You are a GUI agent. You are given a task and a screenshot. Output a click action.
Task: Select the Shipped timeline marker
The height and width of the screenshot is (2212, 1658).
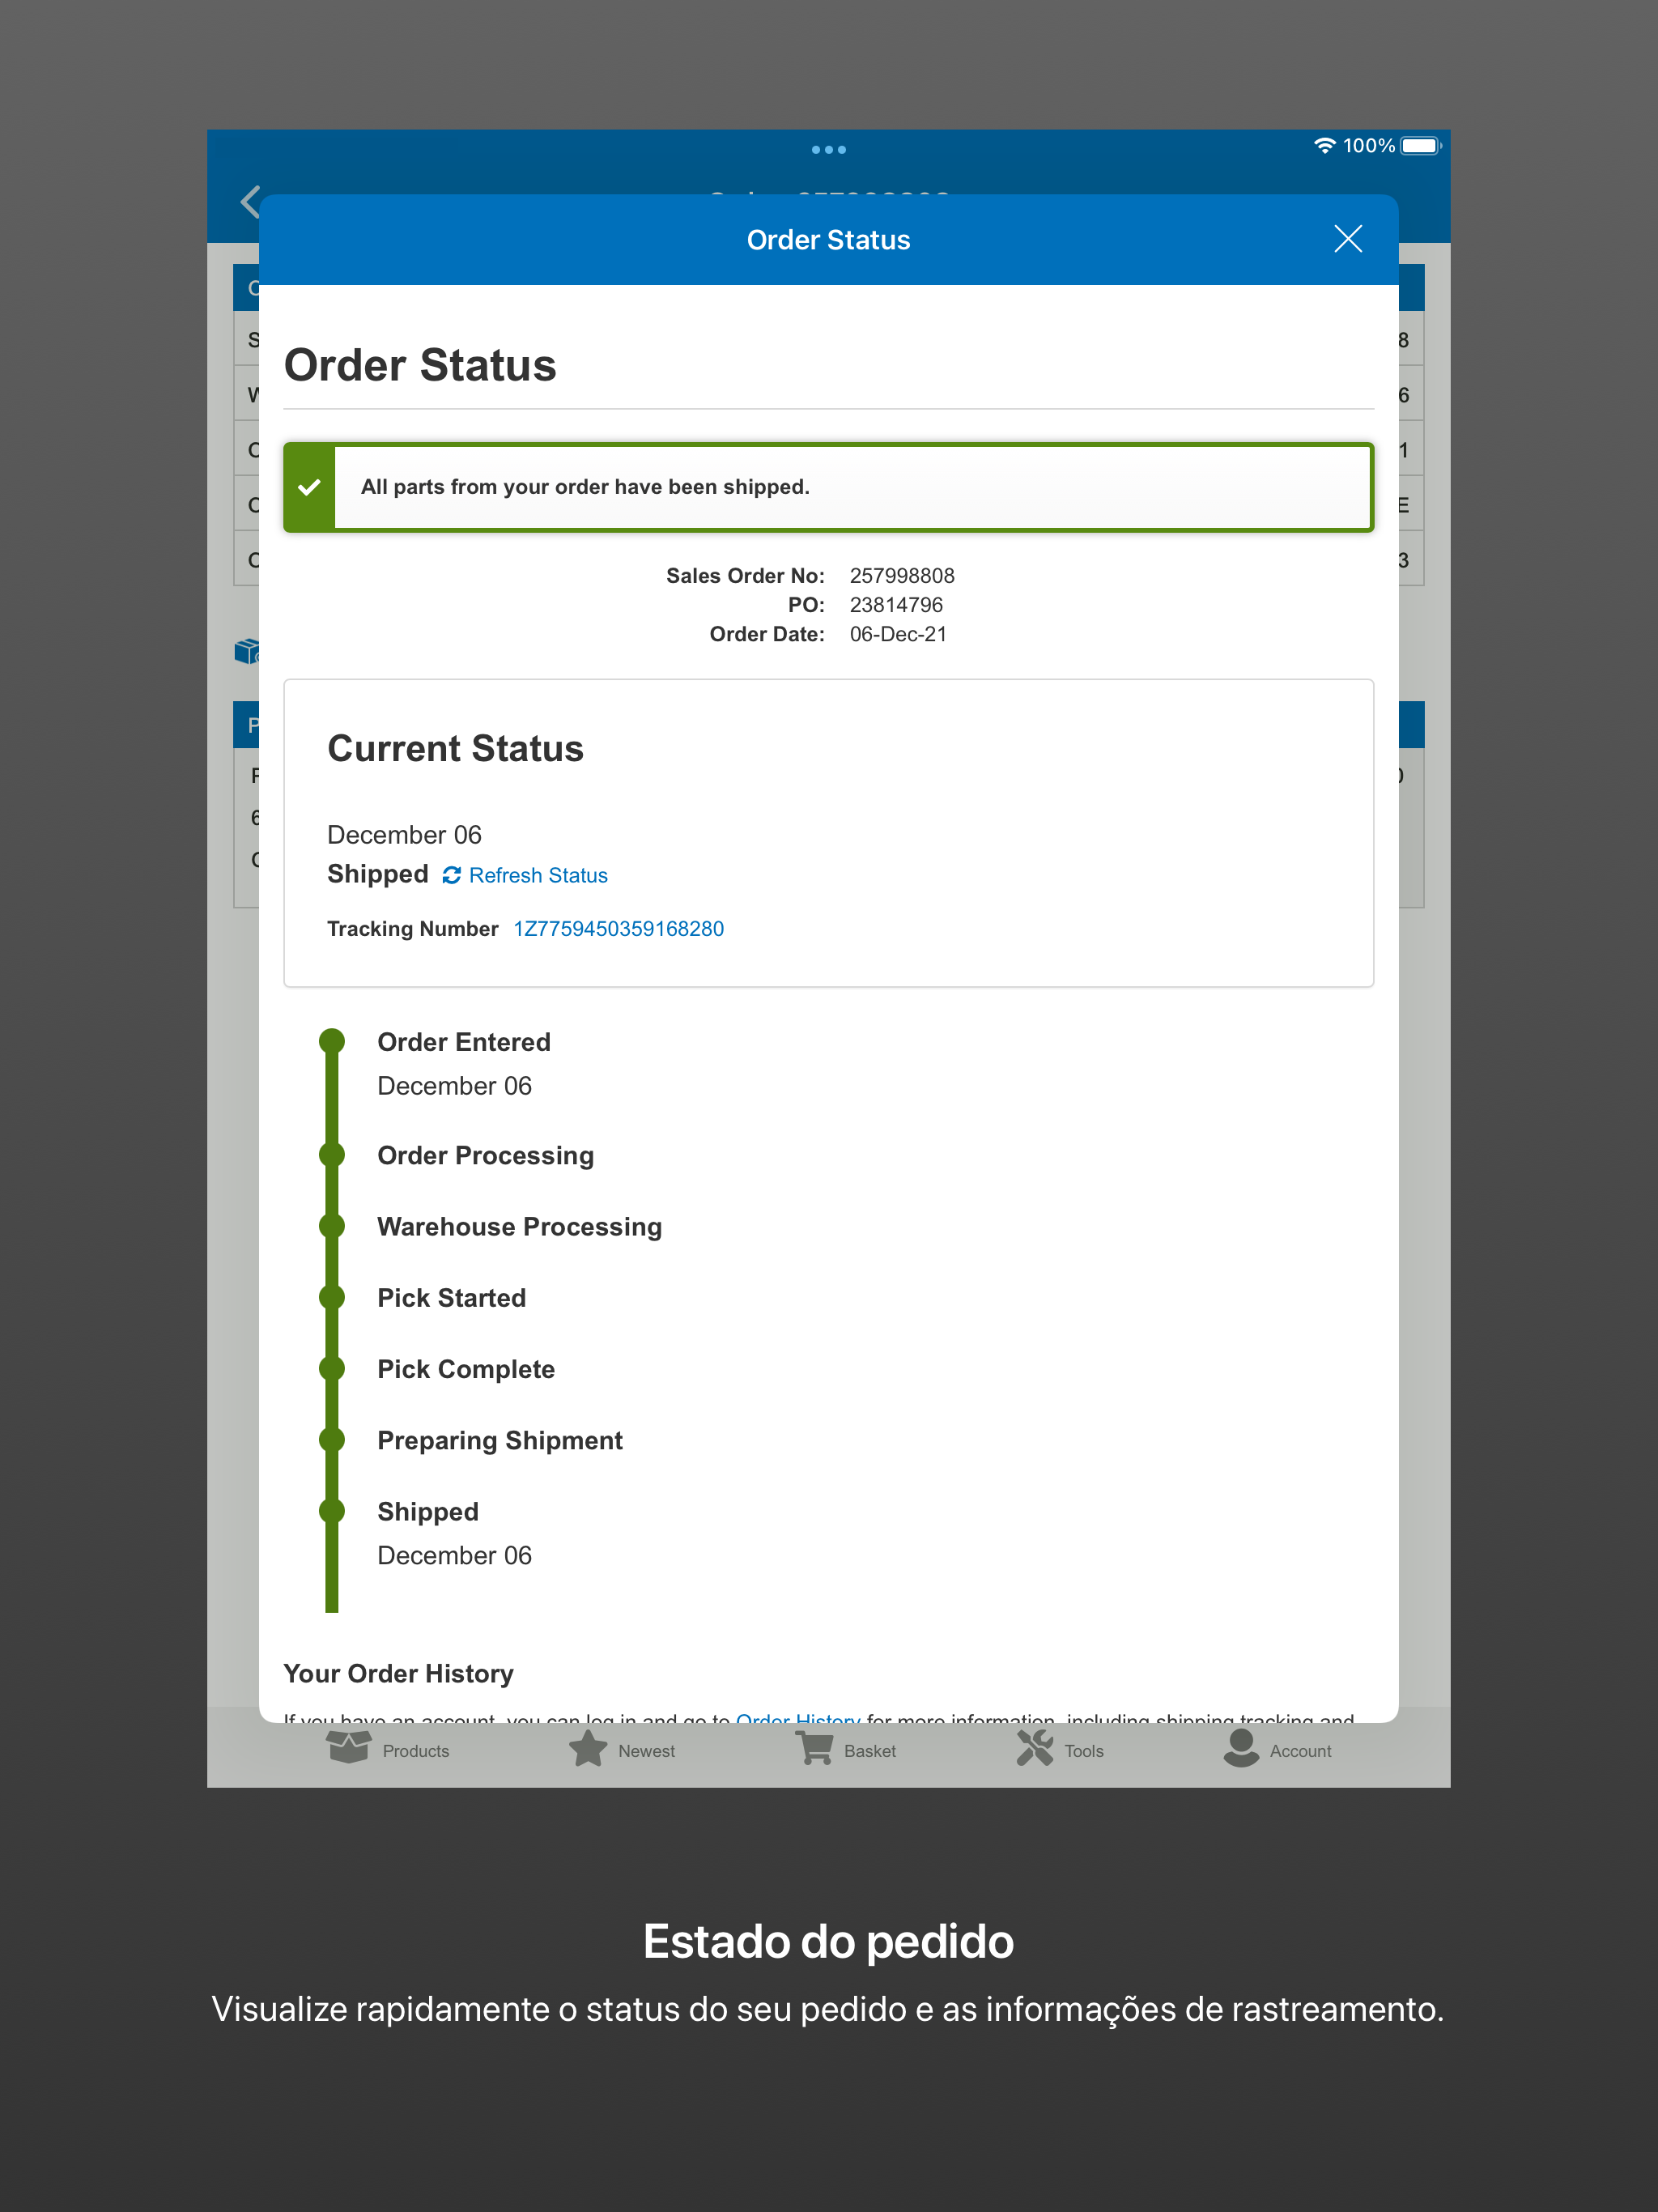332,1511
